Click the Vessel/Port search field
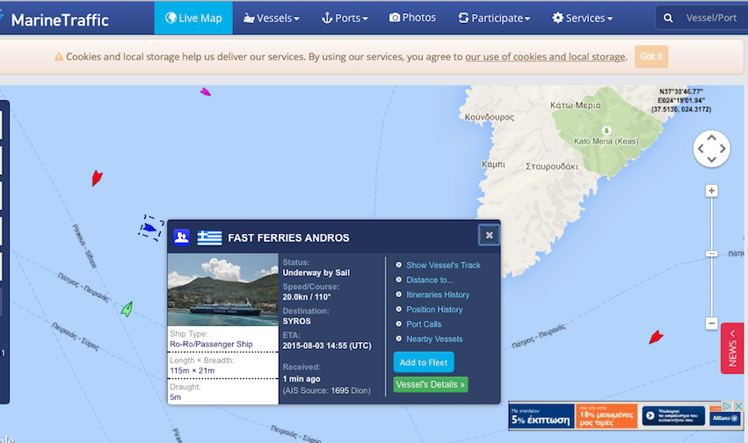This screenshot has height=443, width=748. click(710, 18)
